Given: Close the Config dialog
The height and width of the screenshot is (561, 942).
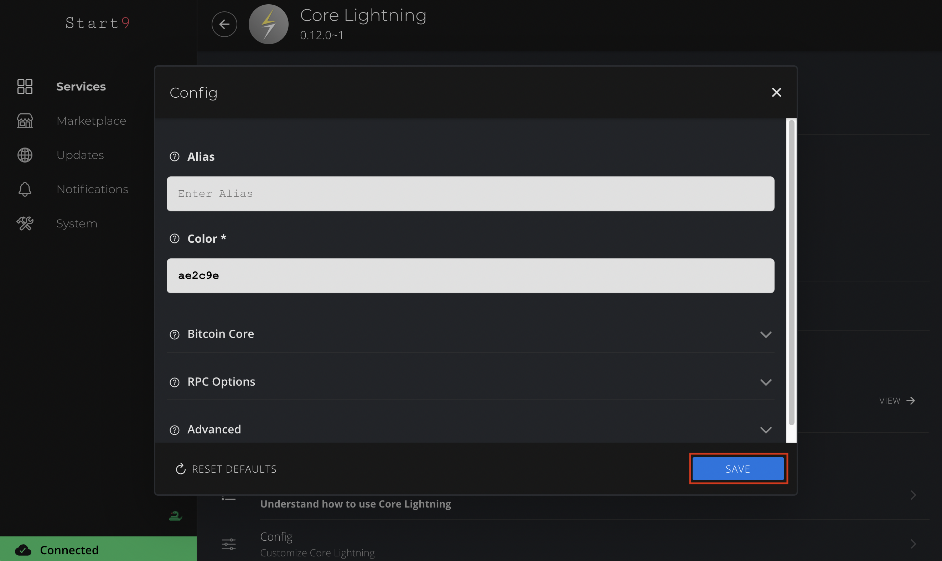Looking at the screenshot, I should pyautogui.click(x=776, y=92).
